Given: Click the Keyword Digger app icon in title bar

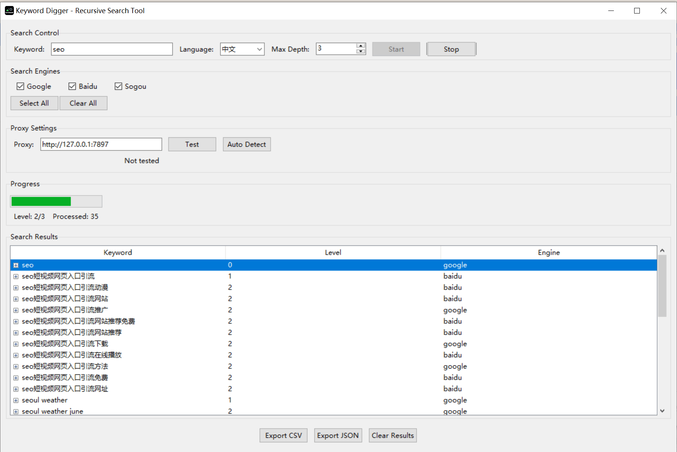Looking at the screenshot, I should tap(9, 11).
